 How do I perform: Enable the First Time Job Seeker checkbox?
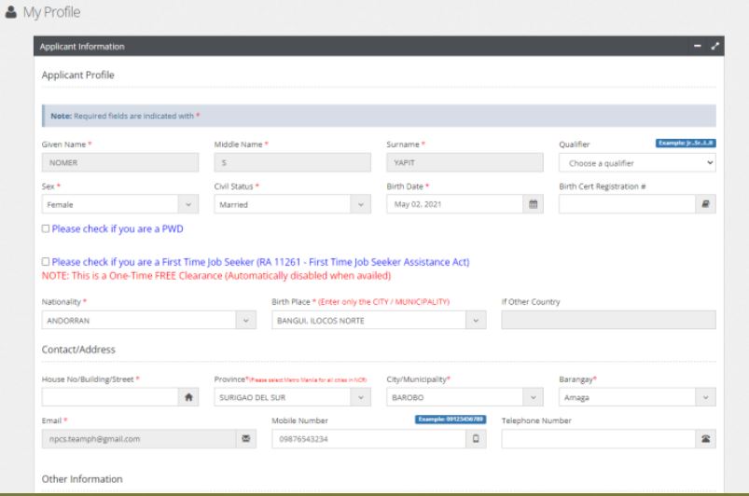point(47,263)
